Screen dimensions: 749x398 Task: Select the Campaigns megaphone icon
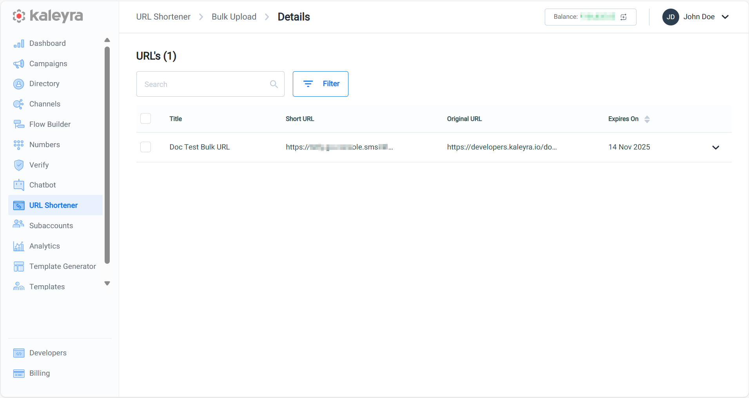click(x=19, y=64)
